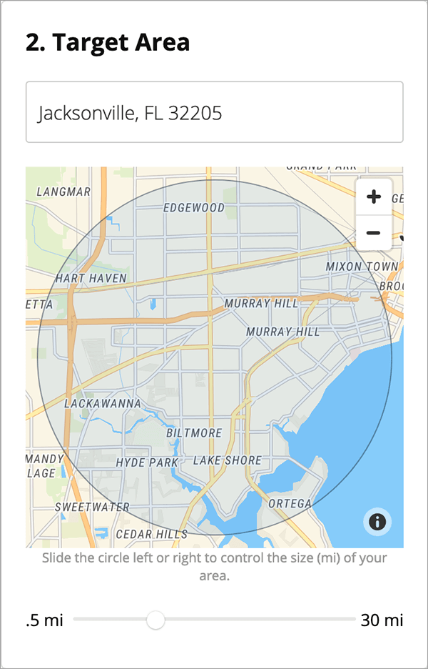Click the EDGEWOOD label on the map

(x=194, y=208)
